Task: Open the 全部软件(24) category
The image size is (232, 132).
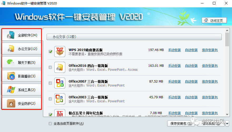Action: tap(22, 35)
